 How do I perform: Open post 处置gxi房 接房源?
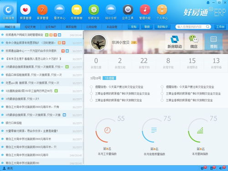click(x=32, y=83)
